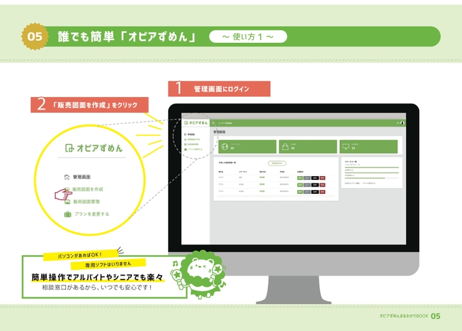This screenshot has width=462, height=331.
Task: Click the gray action button in the bottom table row
Action: click(x=307, y=192)
